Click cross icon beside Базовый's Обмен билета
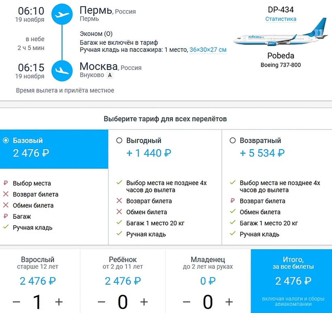Screen dimensions: 332x313 coord(6,205)
